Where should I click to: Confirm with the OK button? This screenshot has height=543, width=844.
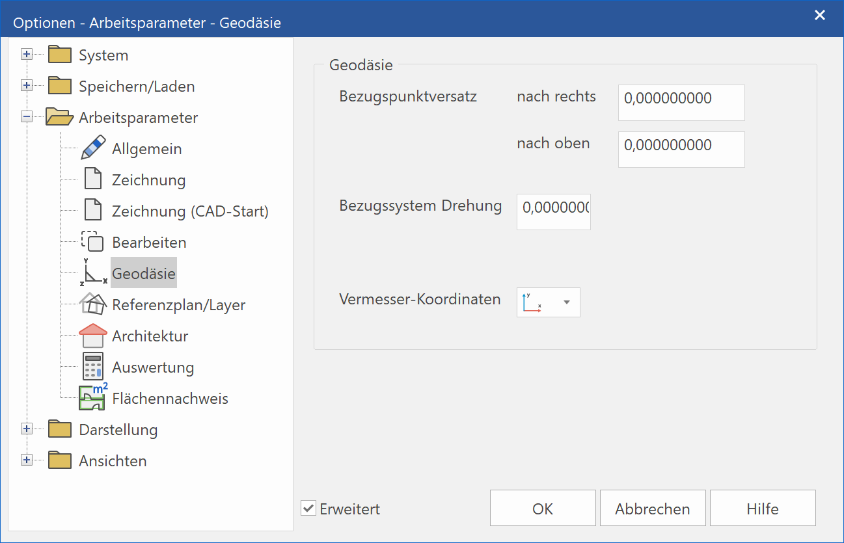pos(543,508)
